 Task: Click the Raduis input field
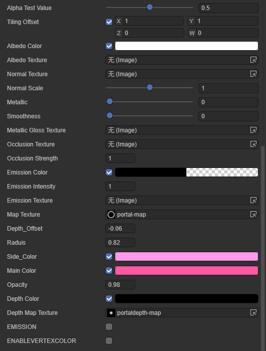pyautogui.click(x=120, y=242)
